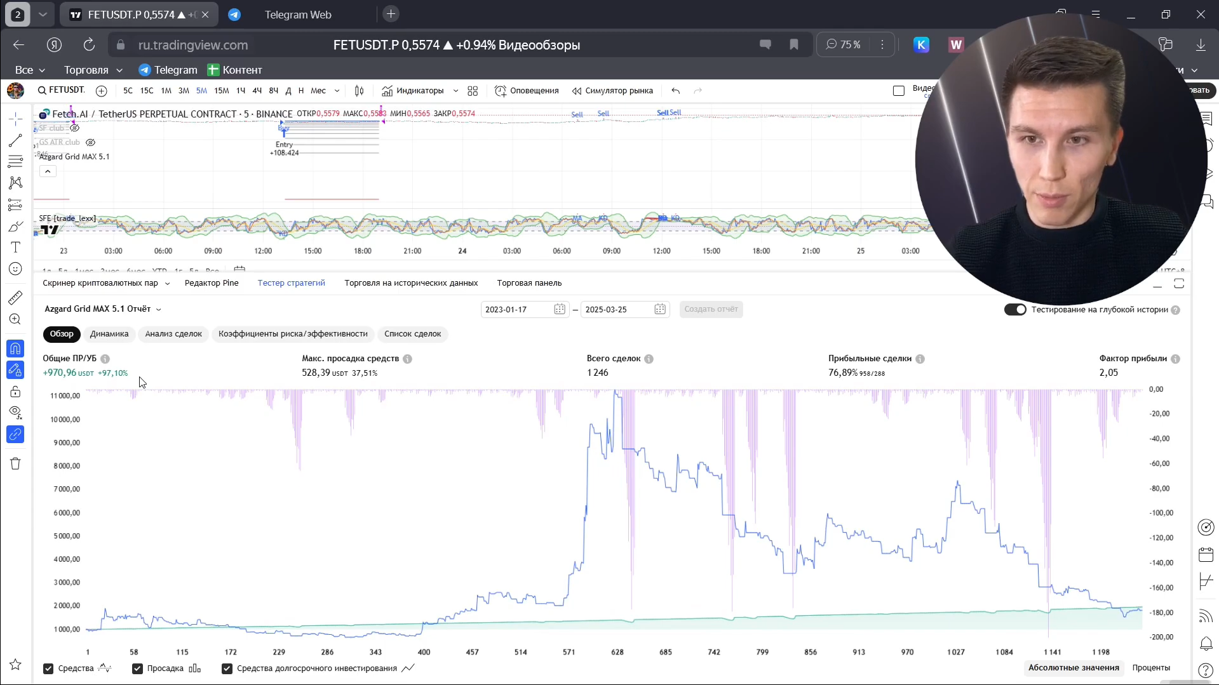The width and height of the screenshot is (1219, 685).
Task: Show info for Фактор прибыли
Action: point(1175,359)
